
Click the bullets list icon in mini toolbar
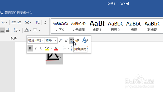64,48
